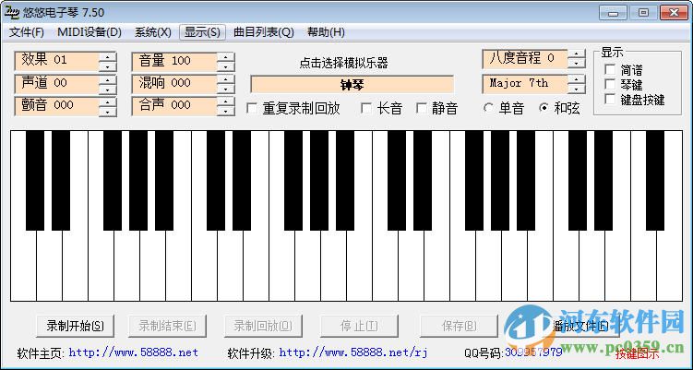Click the red 按键图示 link
This screenshot has width=693, height=370.
tap(637, 353)
